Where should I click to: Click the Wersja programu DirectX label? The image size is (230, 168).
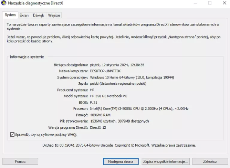(x=68, y=128)
